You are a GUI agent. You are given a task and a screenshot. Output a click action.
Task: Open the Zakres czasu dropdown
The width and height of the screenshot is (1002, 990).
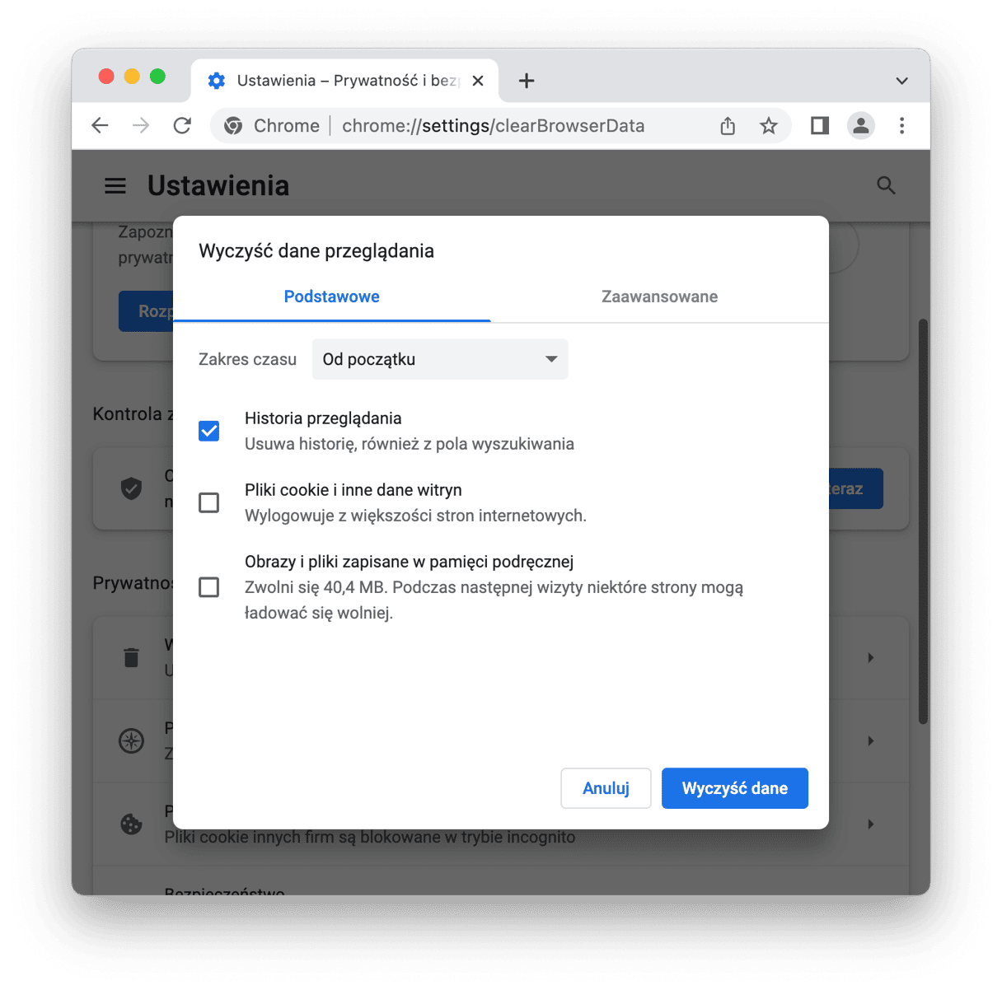coord(440,359)
